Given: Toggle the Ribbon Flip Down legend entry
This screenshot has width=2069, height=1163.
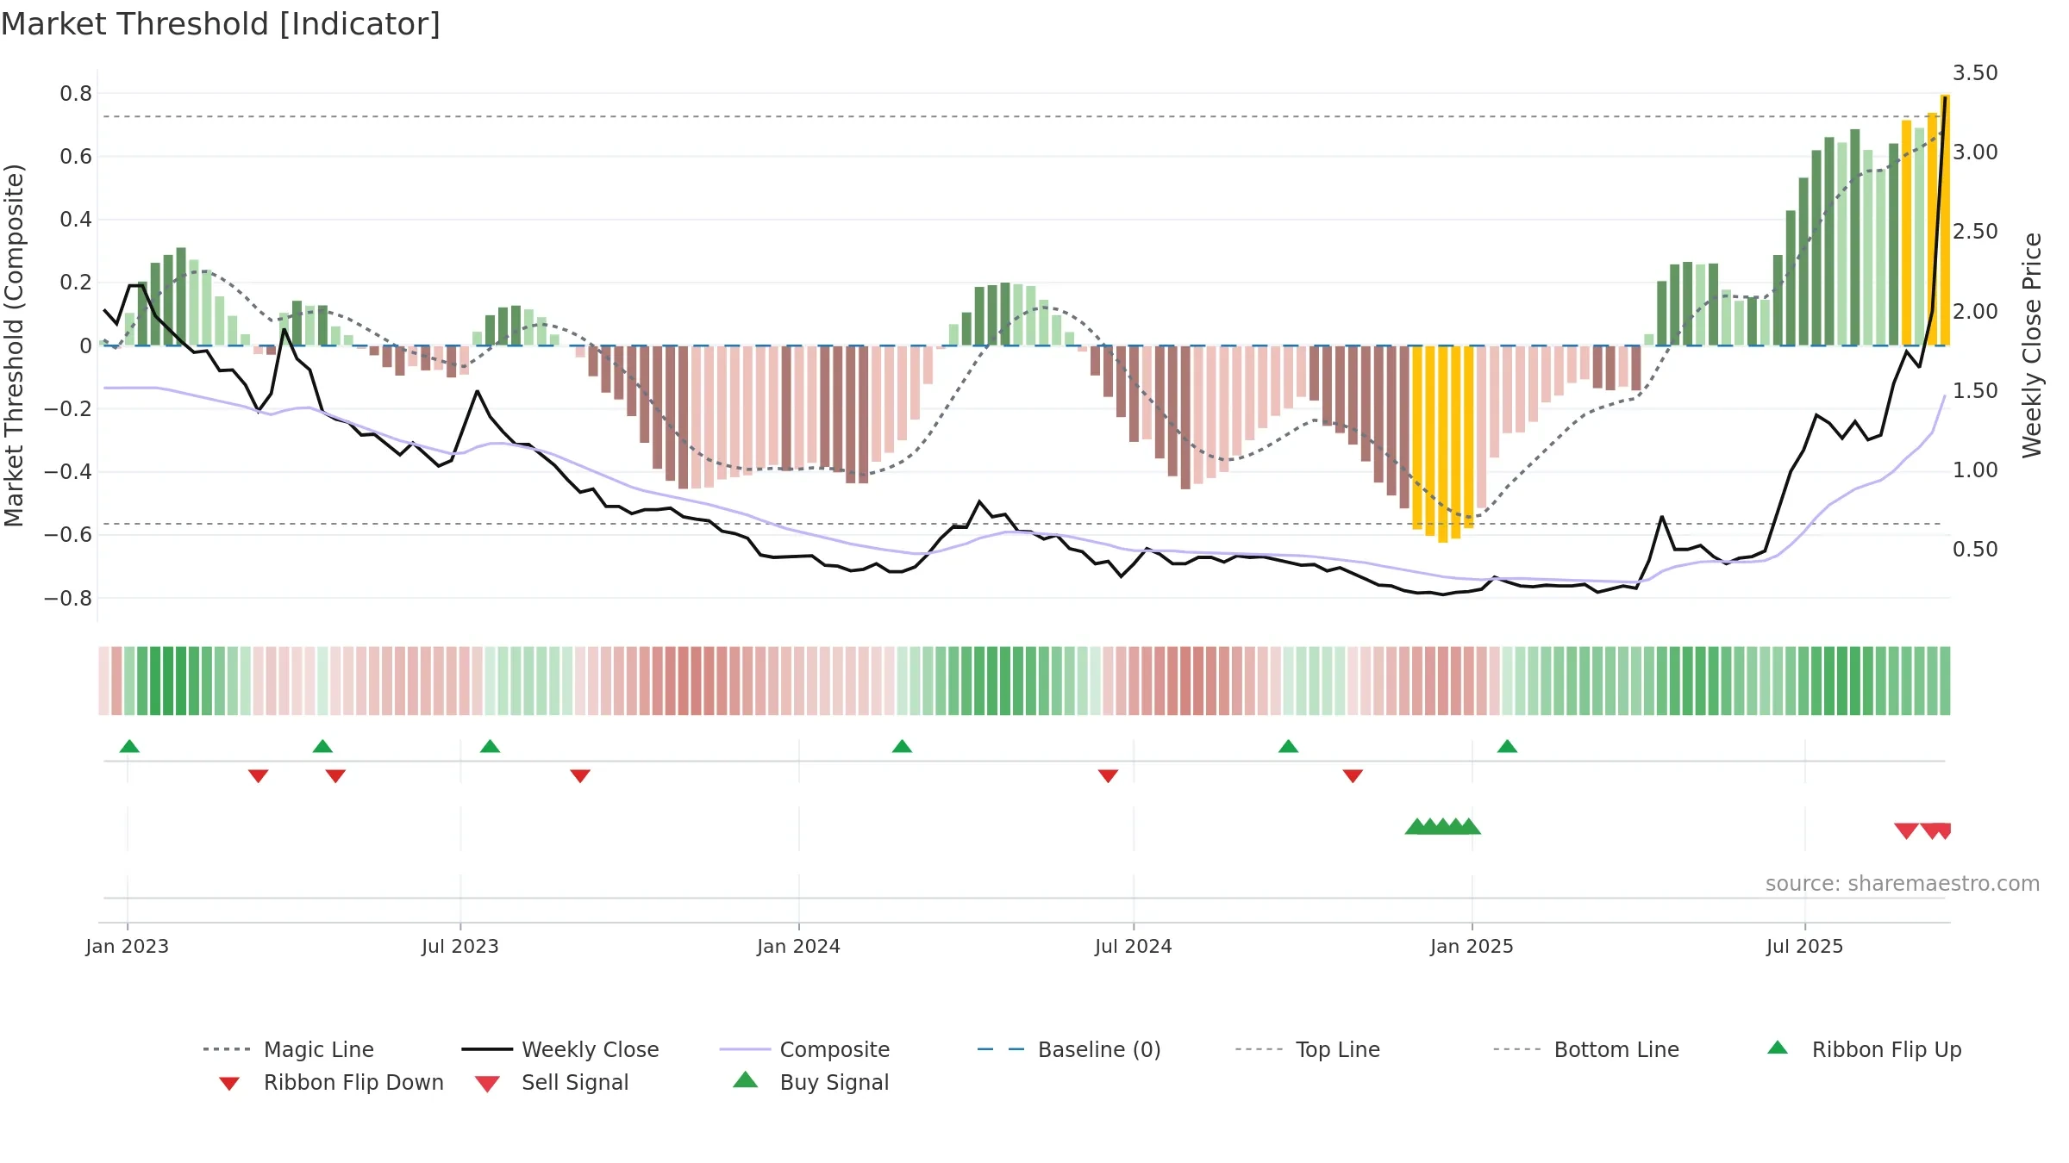Looking at the screenshot, I should click(330, 1082).
